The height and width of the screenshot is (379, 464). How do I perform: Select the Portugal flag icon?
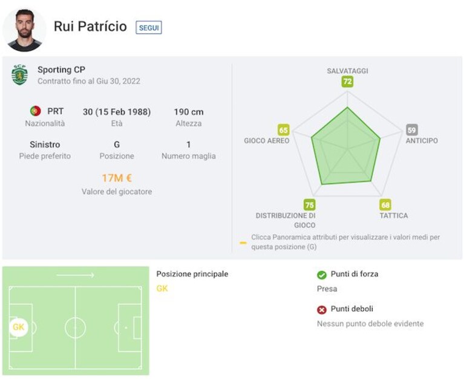(36, 111)
